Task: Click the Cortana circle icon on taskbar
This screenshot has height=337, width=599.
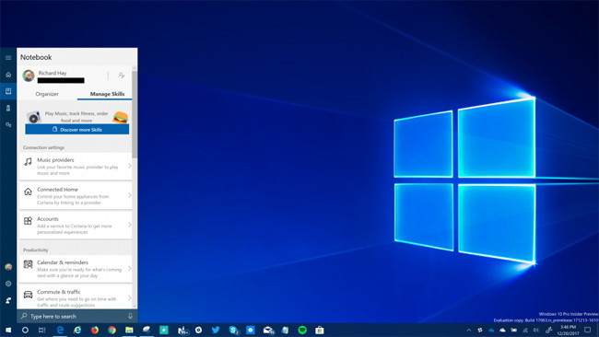Action: tap(25, 330)
